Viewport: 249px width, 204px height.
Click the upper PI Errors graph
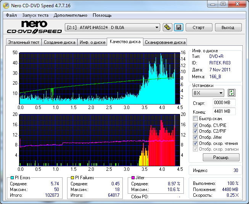(x=100, y=78)
